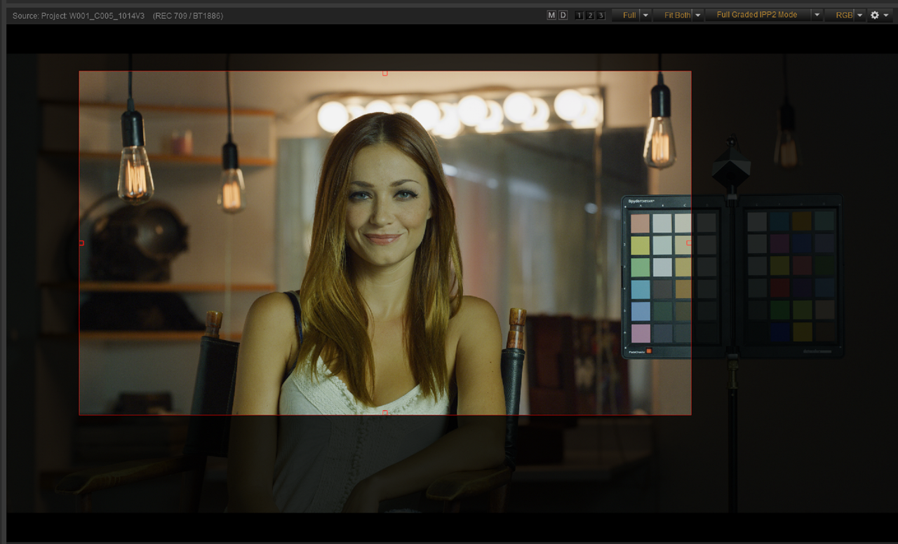The width and height of the screenshot is (898, 544).
Task: Click the crop frame's right edge handle
Action: pyautogui.click(x=689, y=243)
